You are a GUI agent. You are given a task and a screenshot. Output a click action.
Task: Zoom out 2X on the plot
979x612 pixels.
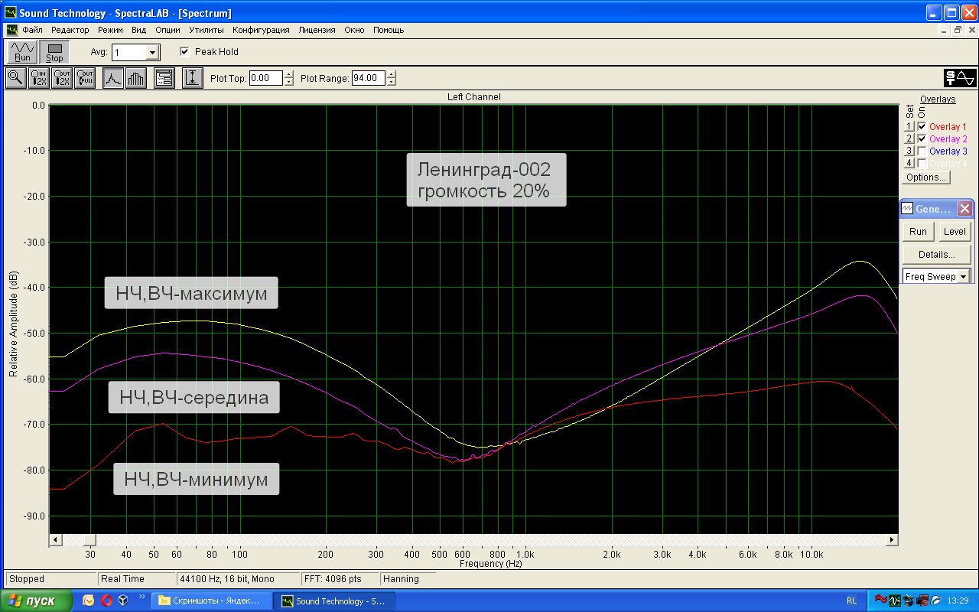61,78
